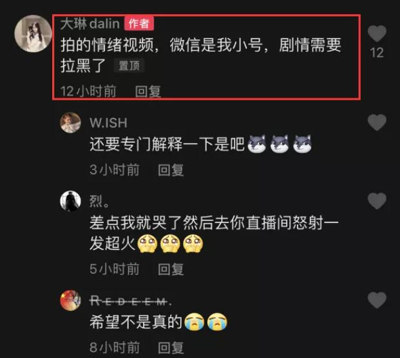The width and height of the screenshot is (400, 358).
Task: Select comment text 希望不是真的
Action: 136,322
